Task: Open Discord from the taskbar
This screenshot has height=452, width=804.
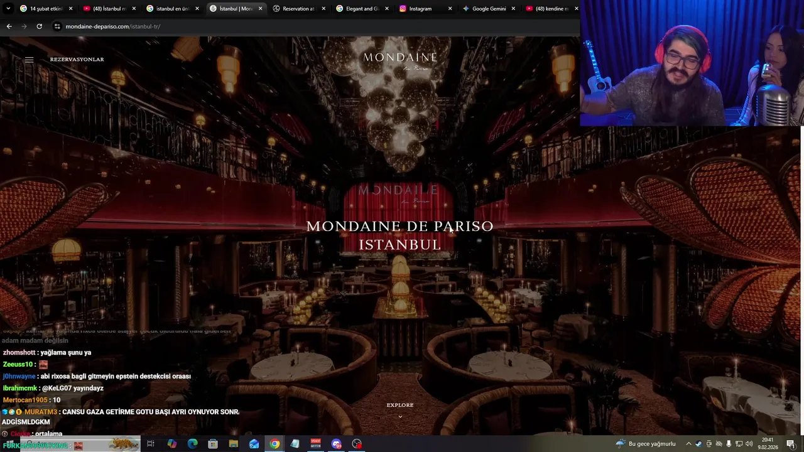Action: click(337, 444)
